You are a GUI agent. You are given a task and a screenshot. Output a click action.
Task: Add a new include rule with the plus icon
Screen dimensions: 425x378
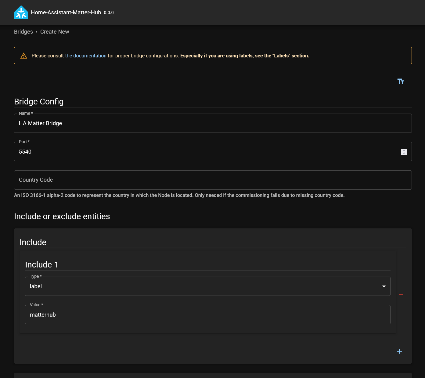click(399, 351)
